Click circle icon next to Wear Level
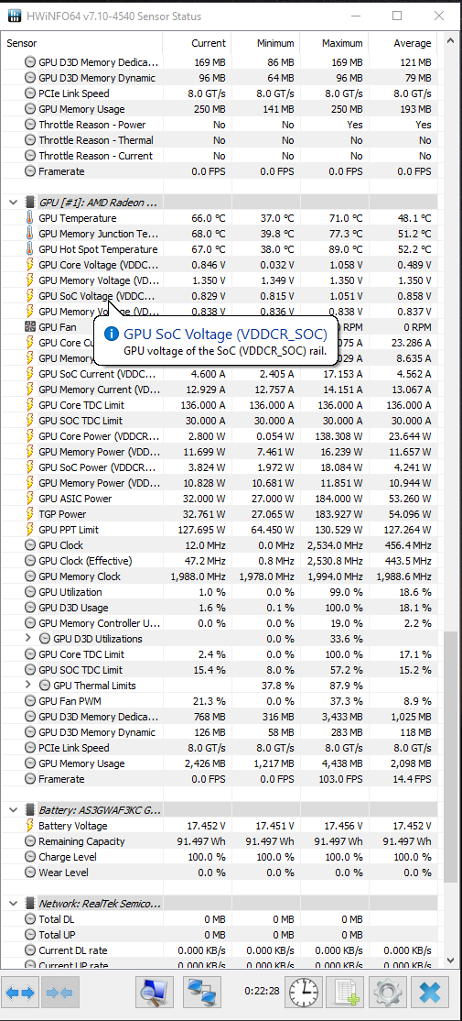This screenshot has height=1021, width=462. (x=30, y=873)
